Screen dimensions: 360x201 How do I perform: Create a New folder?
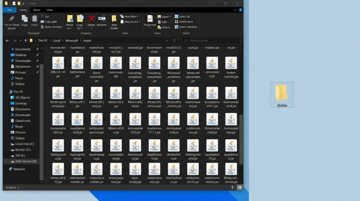click(x=114, y=22)
